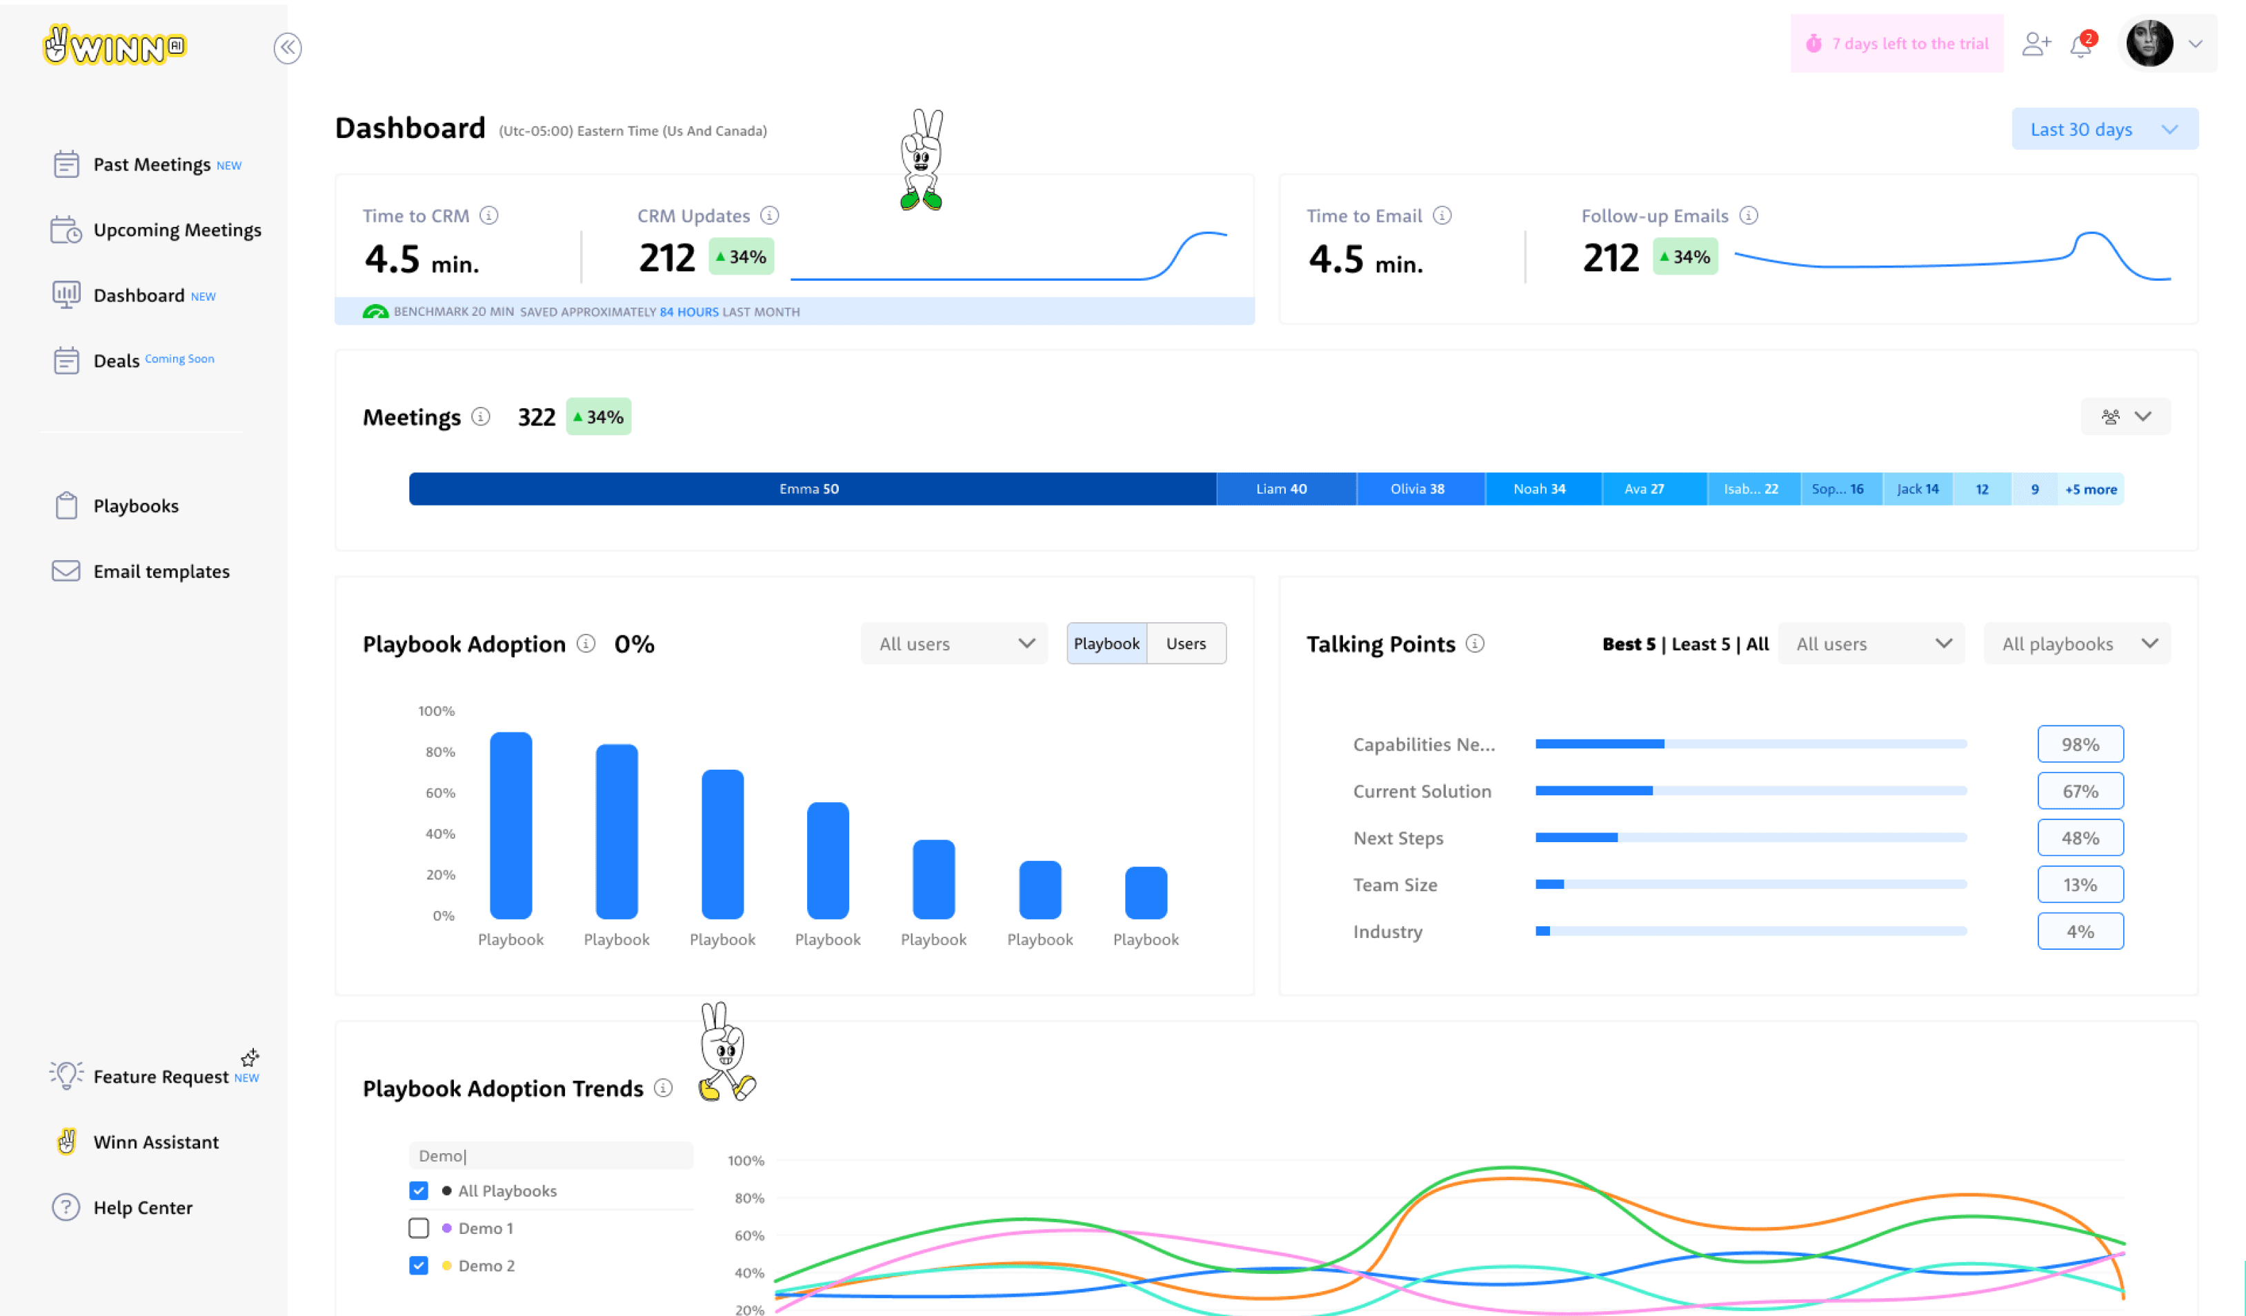Click the info icon beside Playbook Adoption Trends
The image size is (2246, 1316).
point(663,1087)
